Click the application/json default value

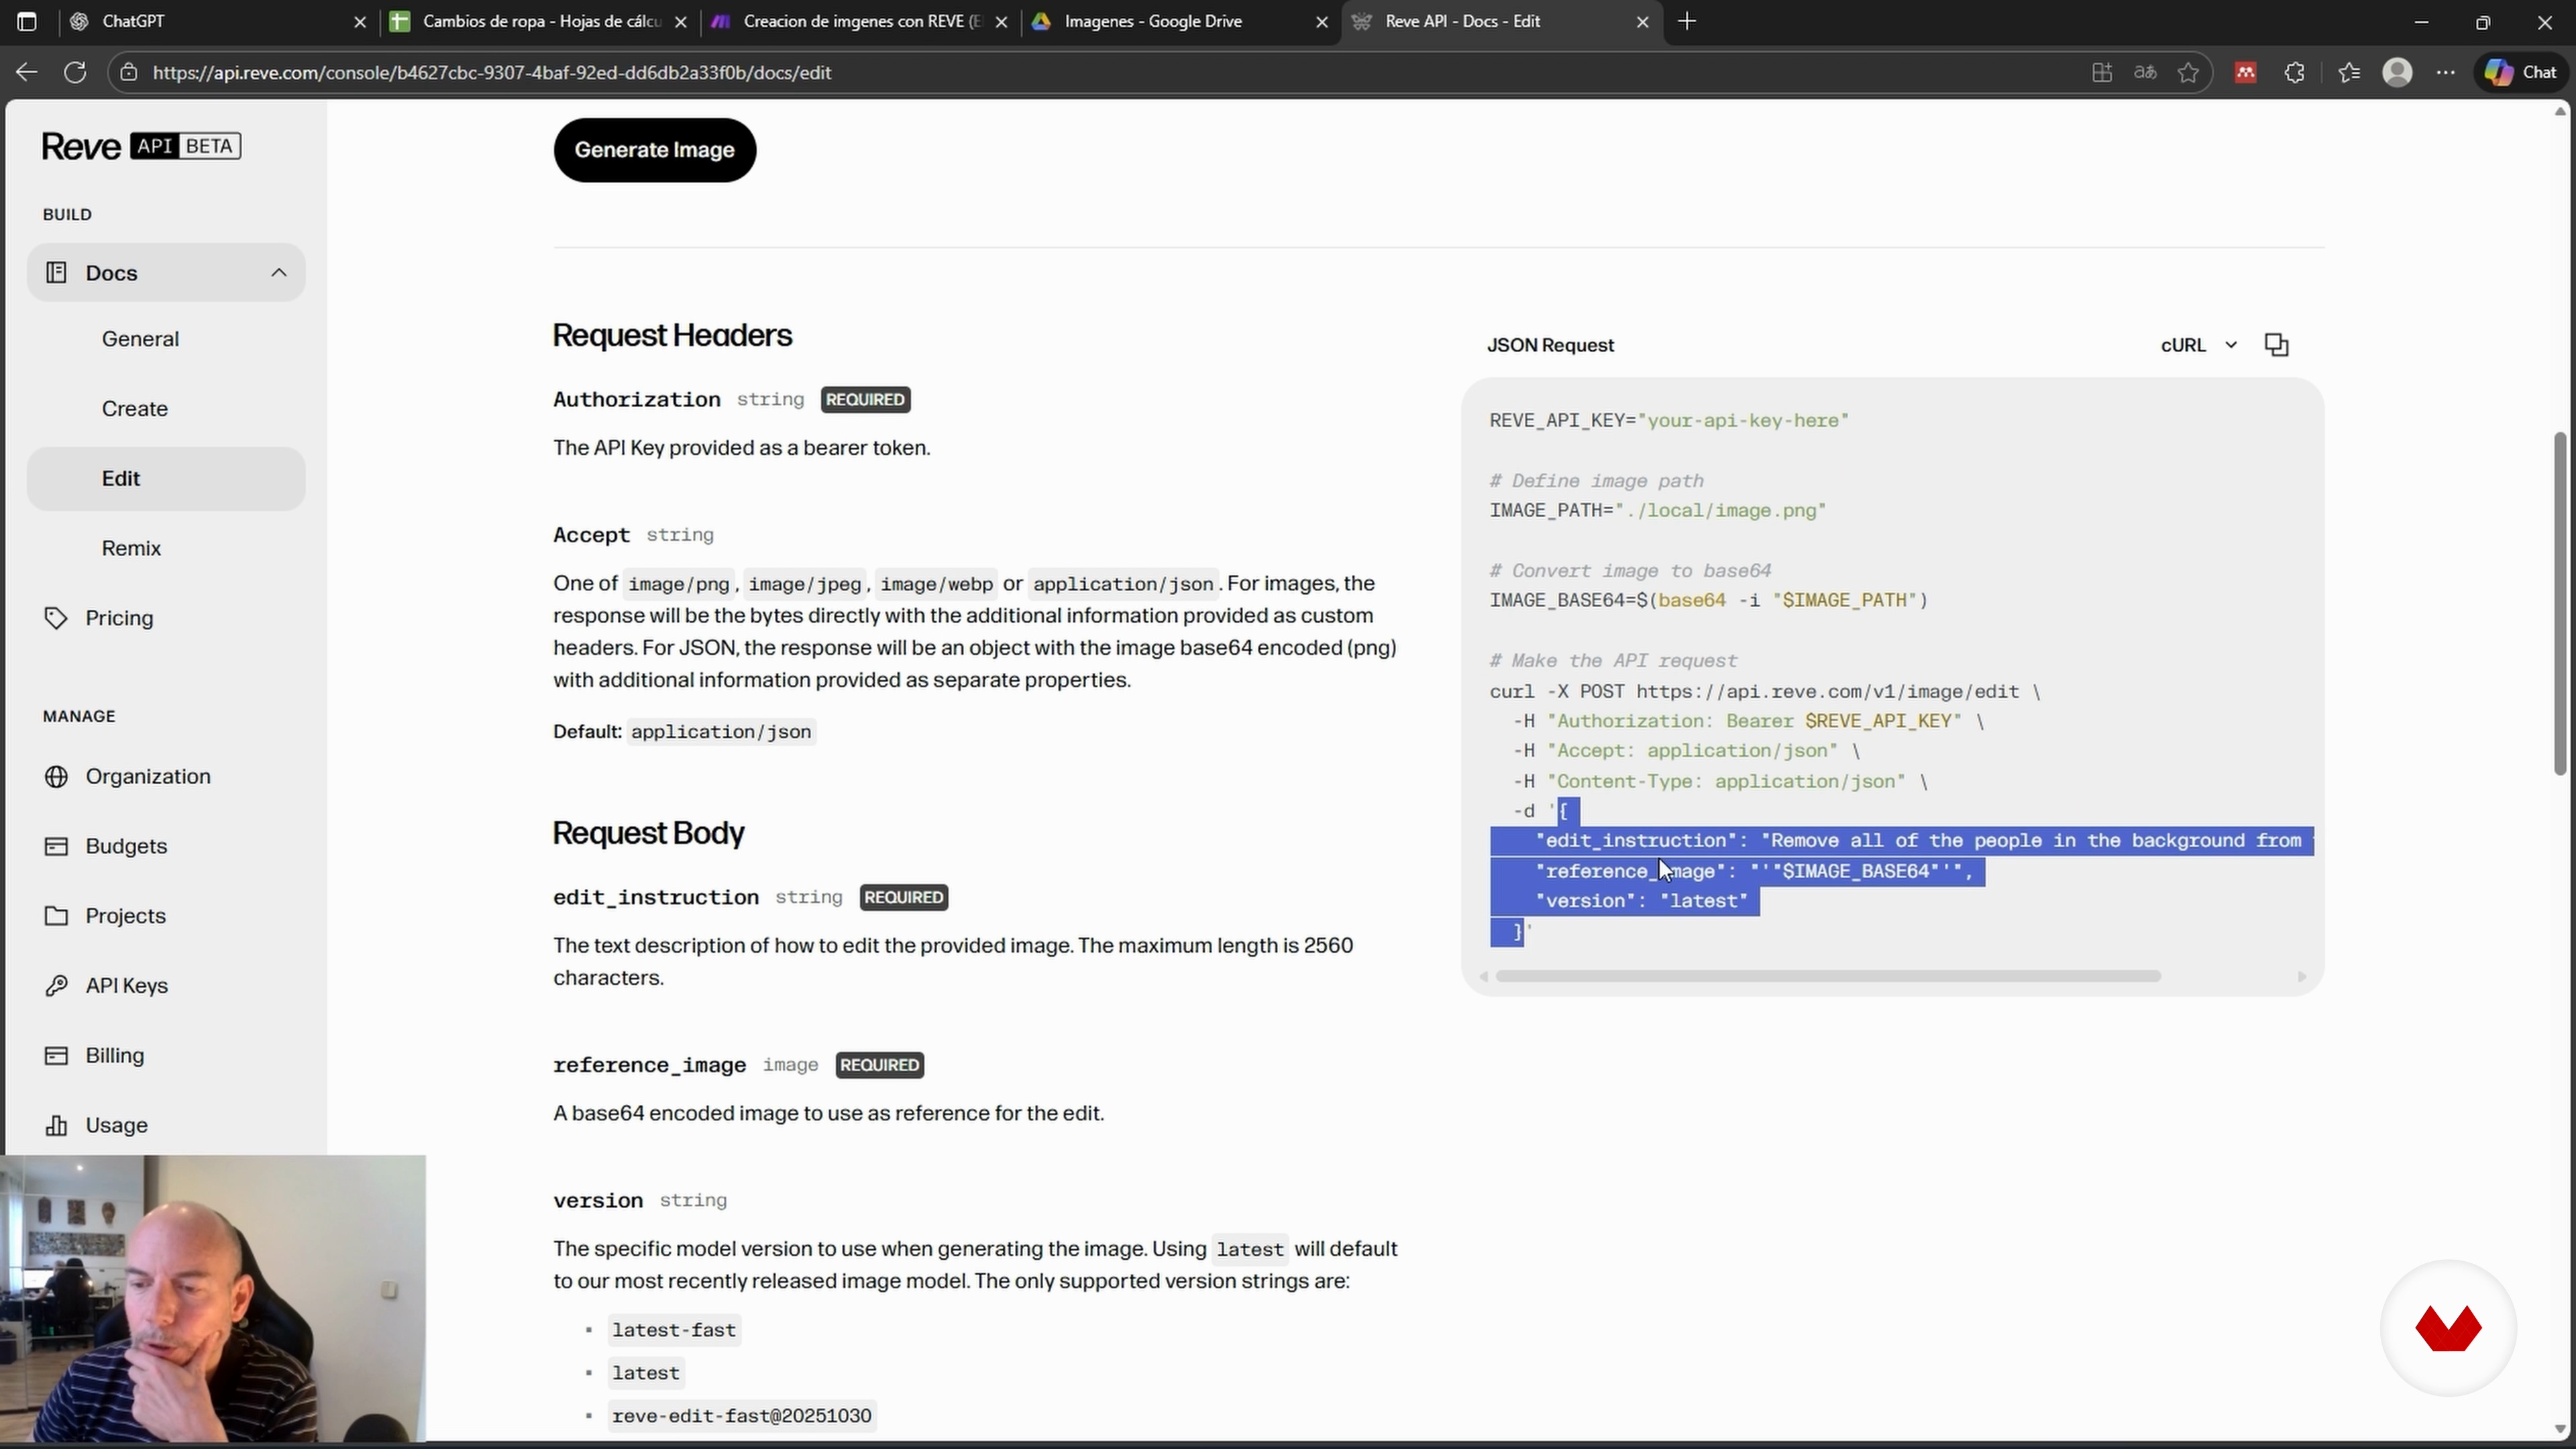point(721,732)
